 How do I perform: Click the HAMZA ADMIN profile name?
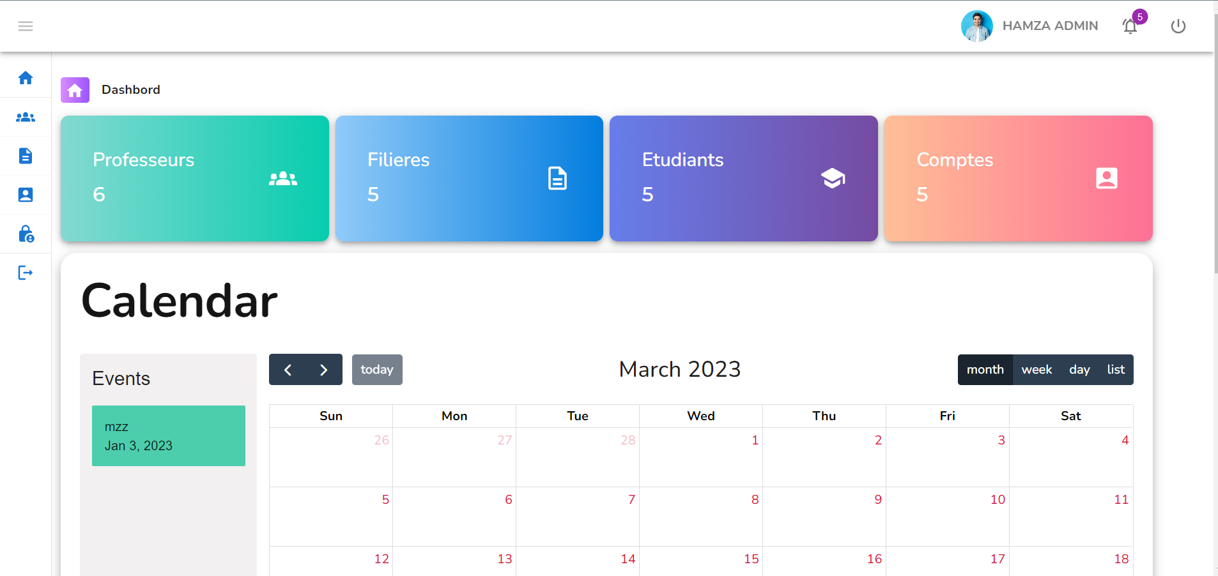(1050, 26)
